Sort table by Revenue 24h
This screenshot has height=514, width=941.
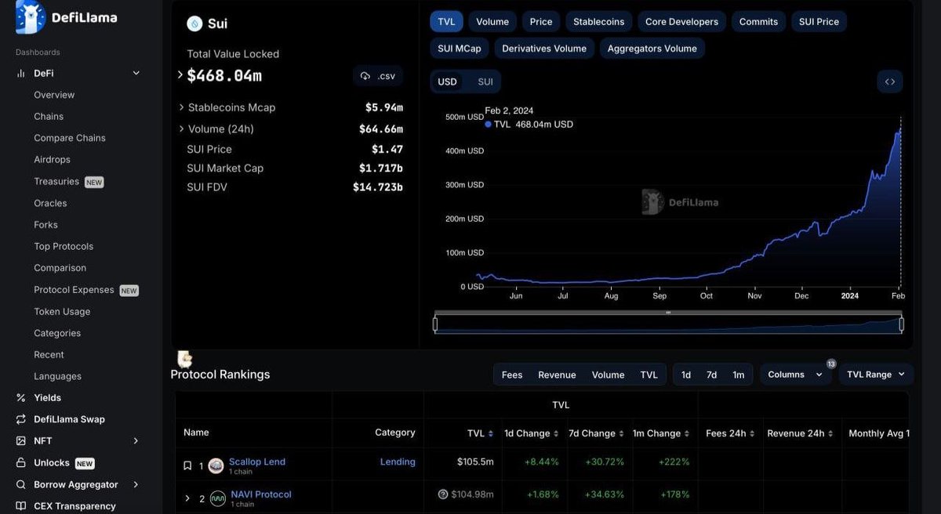(x=801, y=433)
